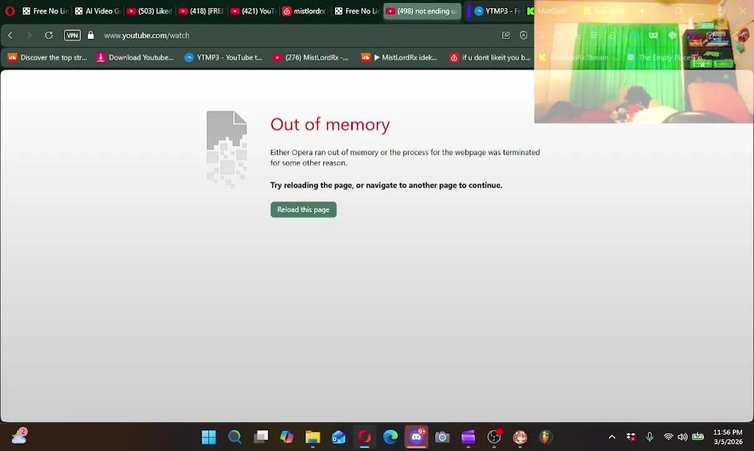This screenshot has width=754, height=451.
Task: Switch to the AI Video G tab
Action: pos(98,11)
